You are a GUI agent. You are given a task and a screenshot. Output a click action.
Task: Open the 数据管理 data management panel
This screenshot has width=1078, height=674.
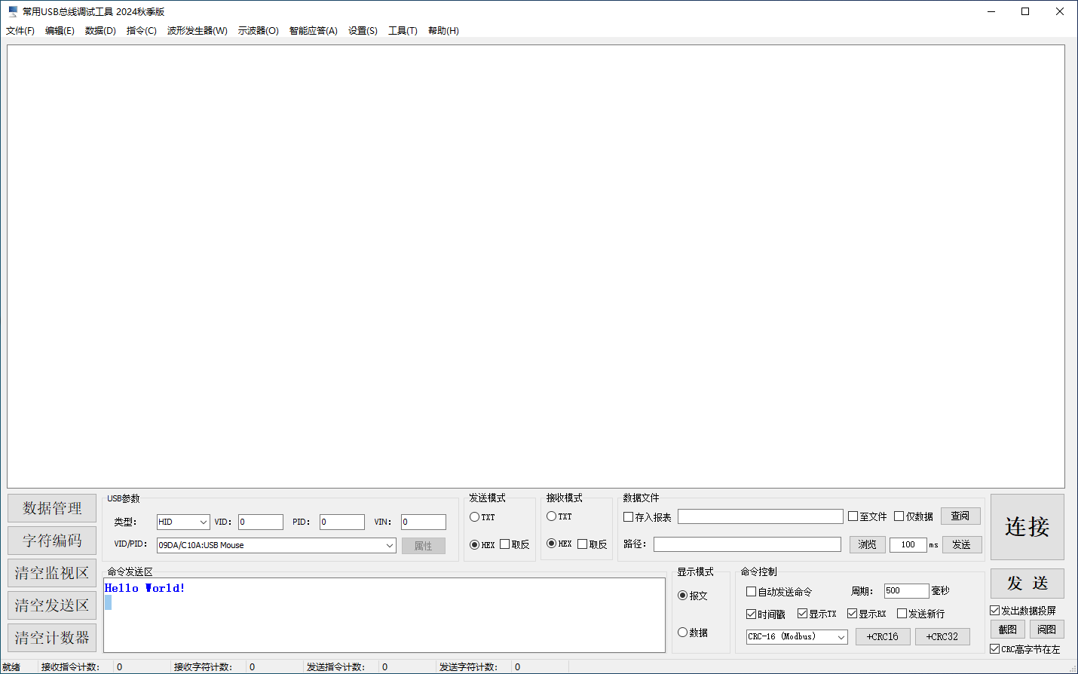click(52, 508)
